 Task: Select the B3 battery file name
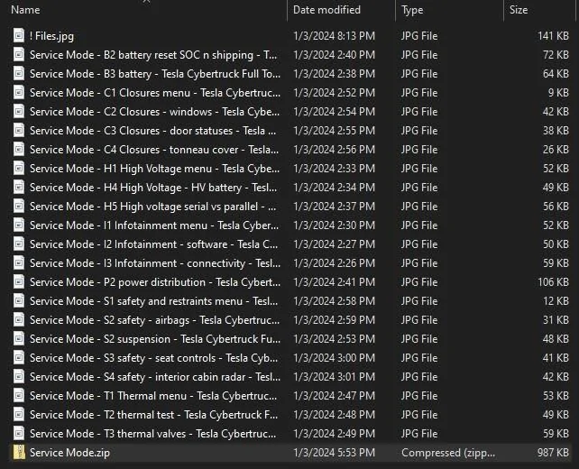[155, 74]
